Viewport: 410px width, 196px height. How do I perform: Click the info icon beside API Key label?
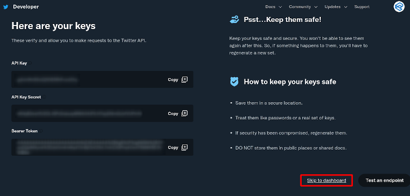tap(30, 63)
